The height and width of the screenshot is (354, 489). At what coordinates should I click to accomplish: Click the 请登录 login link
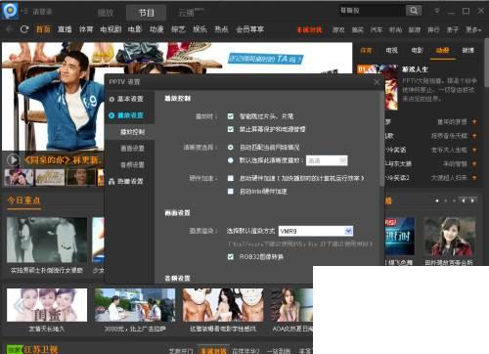point(42,12)
